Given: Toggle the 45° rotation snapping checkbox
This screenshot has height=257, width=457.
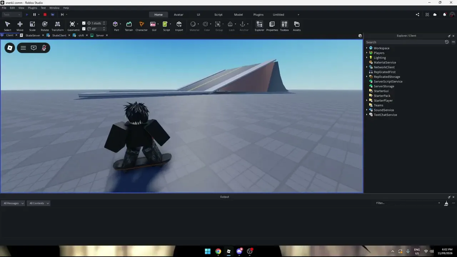Looking at the screenshot, I should (84, 29).
